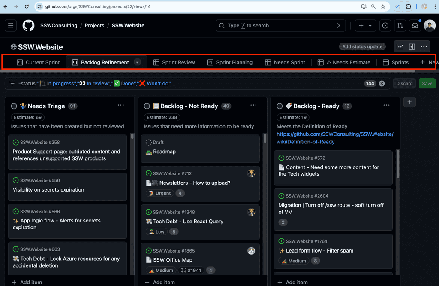The width and height of the screenshot is (439, 286).
Task: Open the project ellipsis options icon
Action: (x=424, y=46)
